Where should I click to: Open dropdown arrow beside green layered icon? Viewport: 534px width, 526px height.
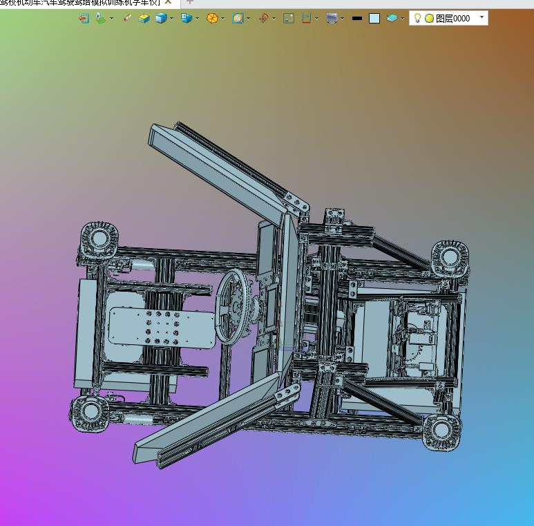[x=111, y=19]
